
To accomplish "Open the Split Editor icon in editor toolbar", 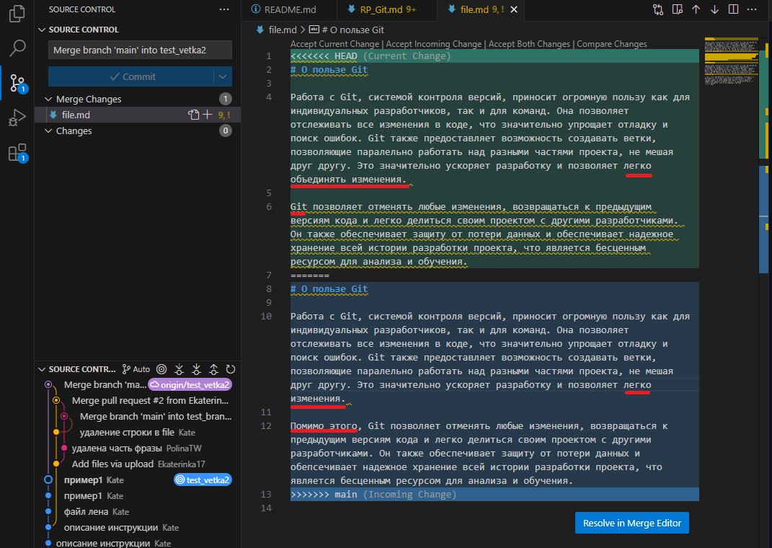I will [x=733, y=9].
